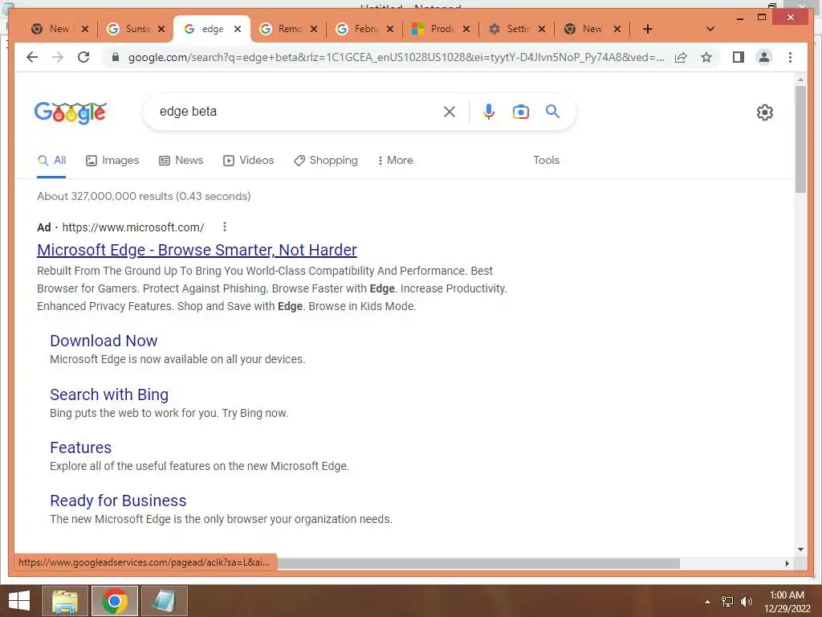The image size is (822, 617).
Task: Switch to the first New Tab
Action: [52, 29]
